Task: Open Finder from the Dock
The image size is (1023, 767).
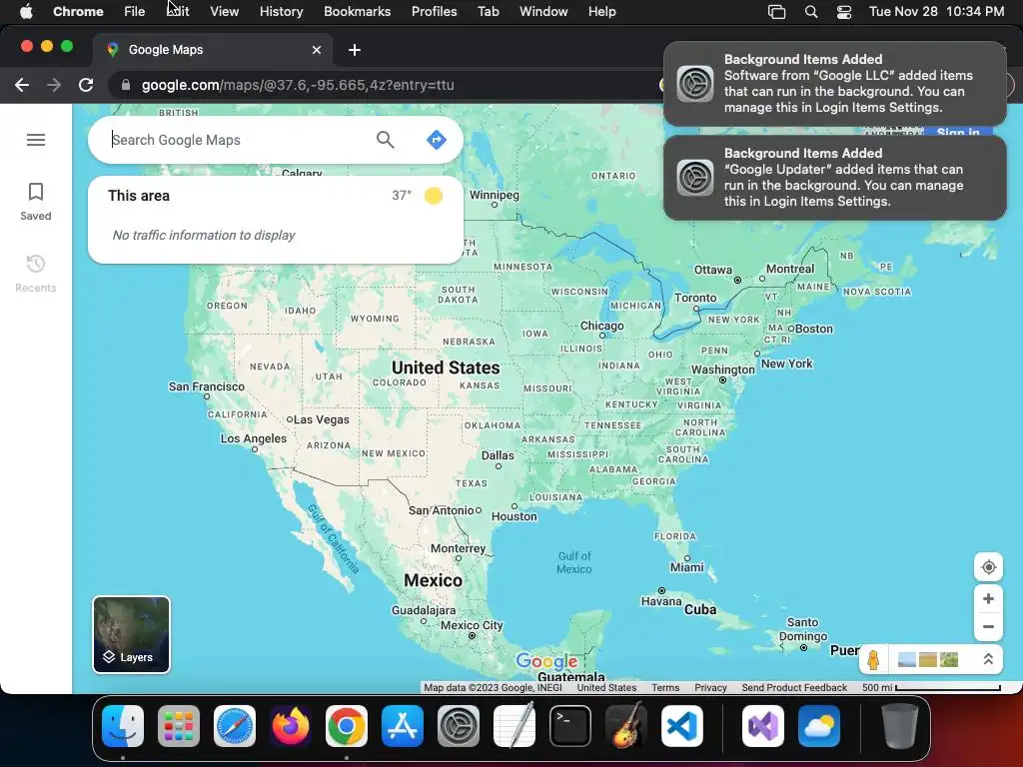Action: 123,726
